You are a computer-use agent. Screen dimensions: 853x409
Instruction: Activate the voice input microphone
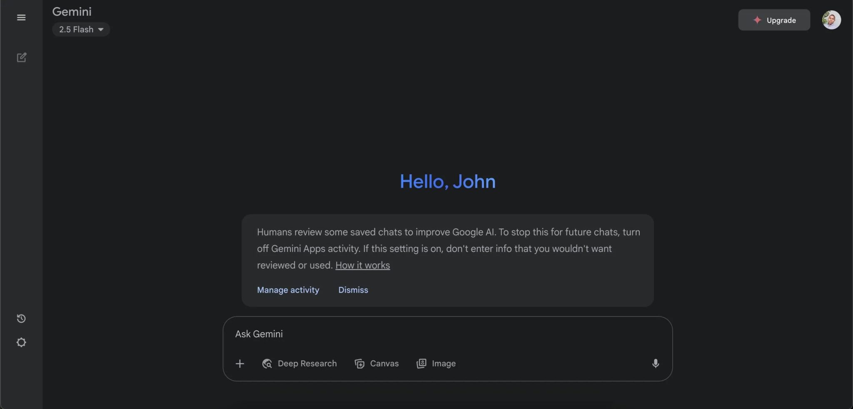[655, 363]
